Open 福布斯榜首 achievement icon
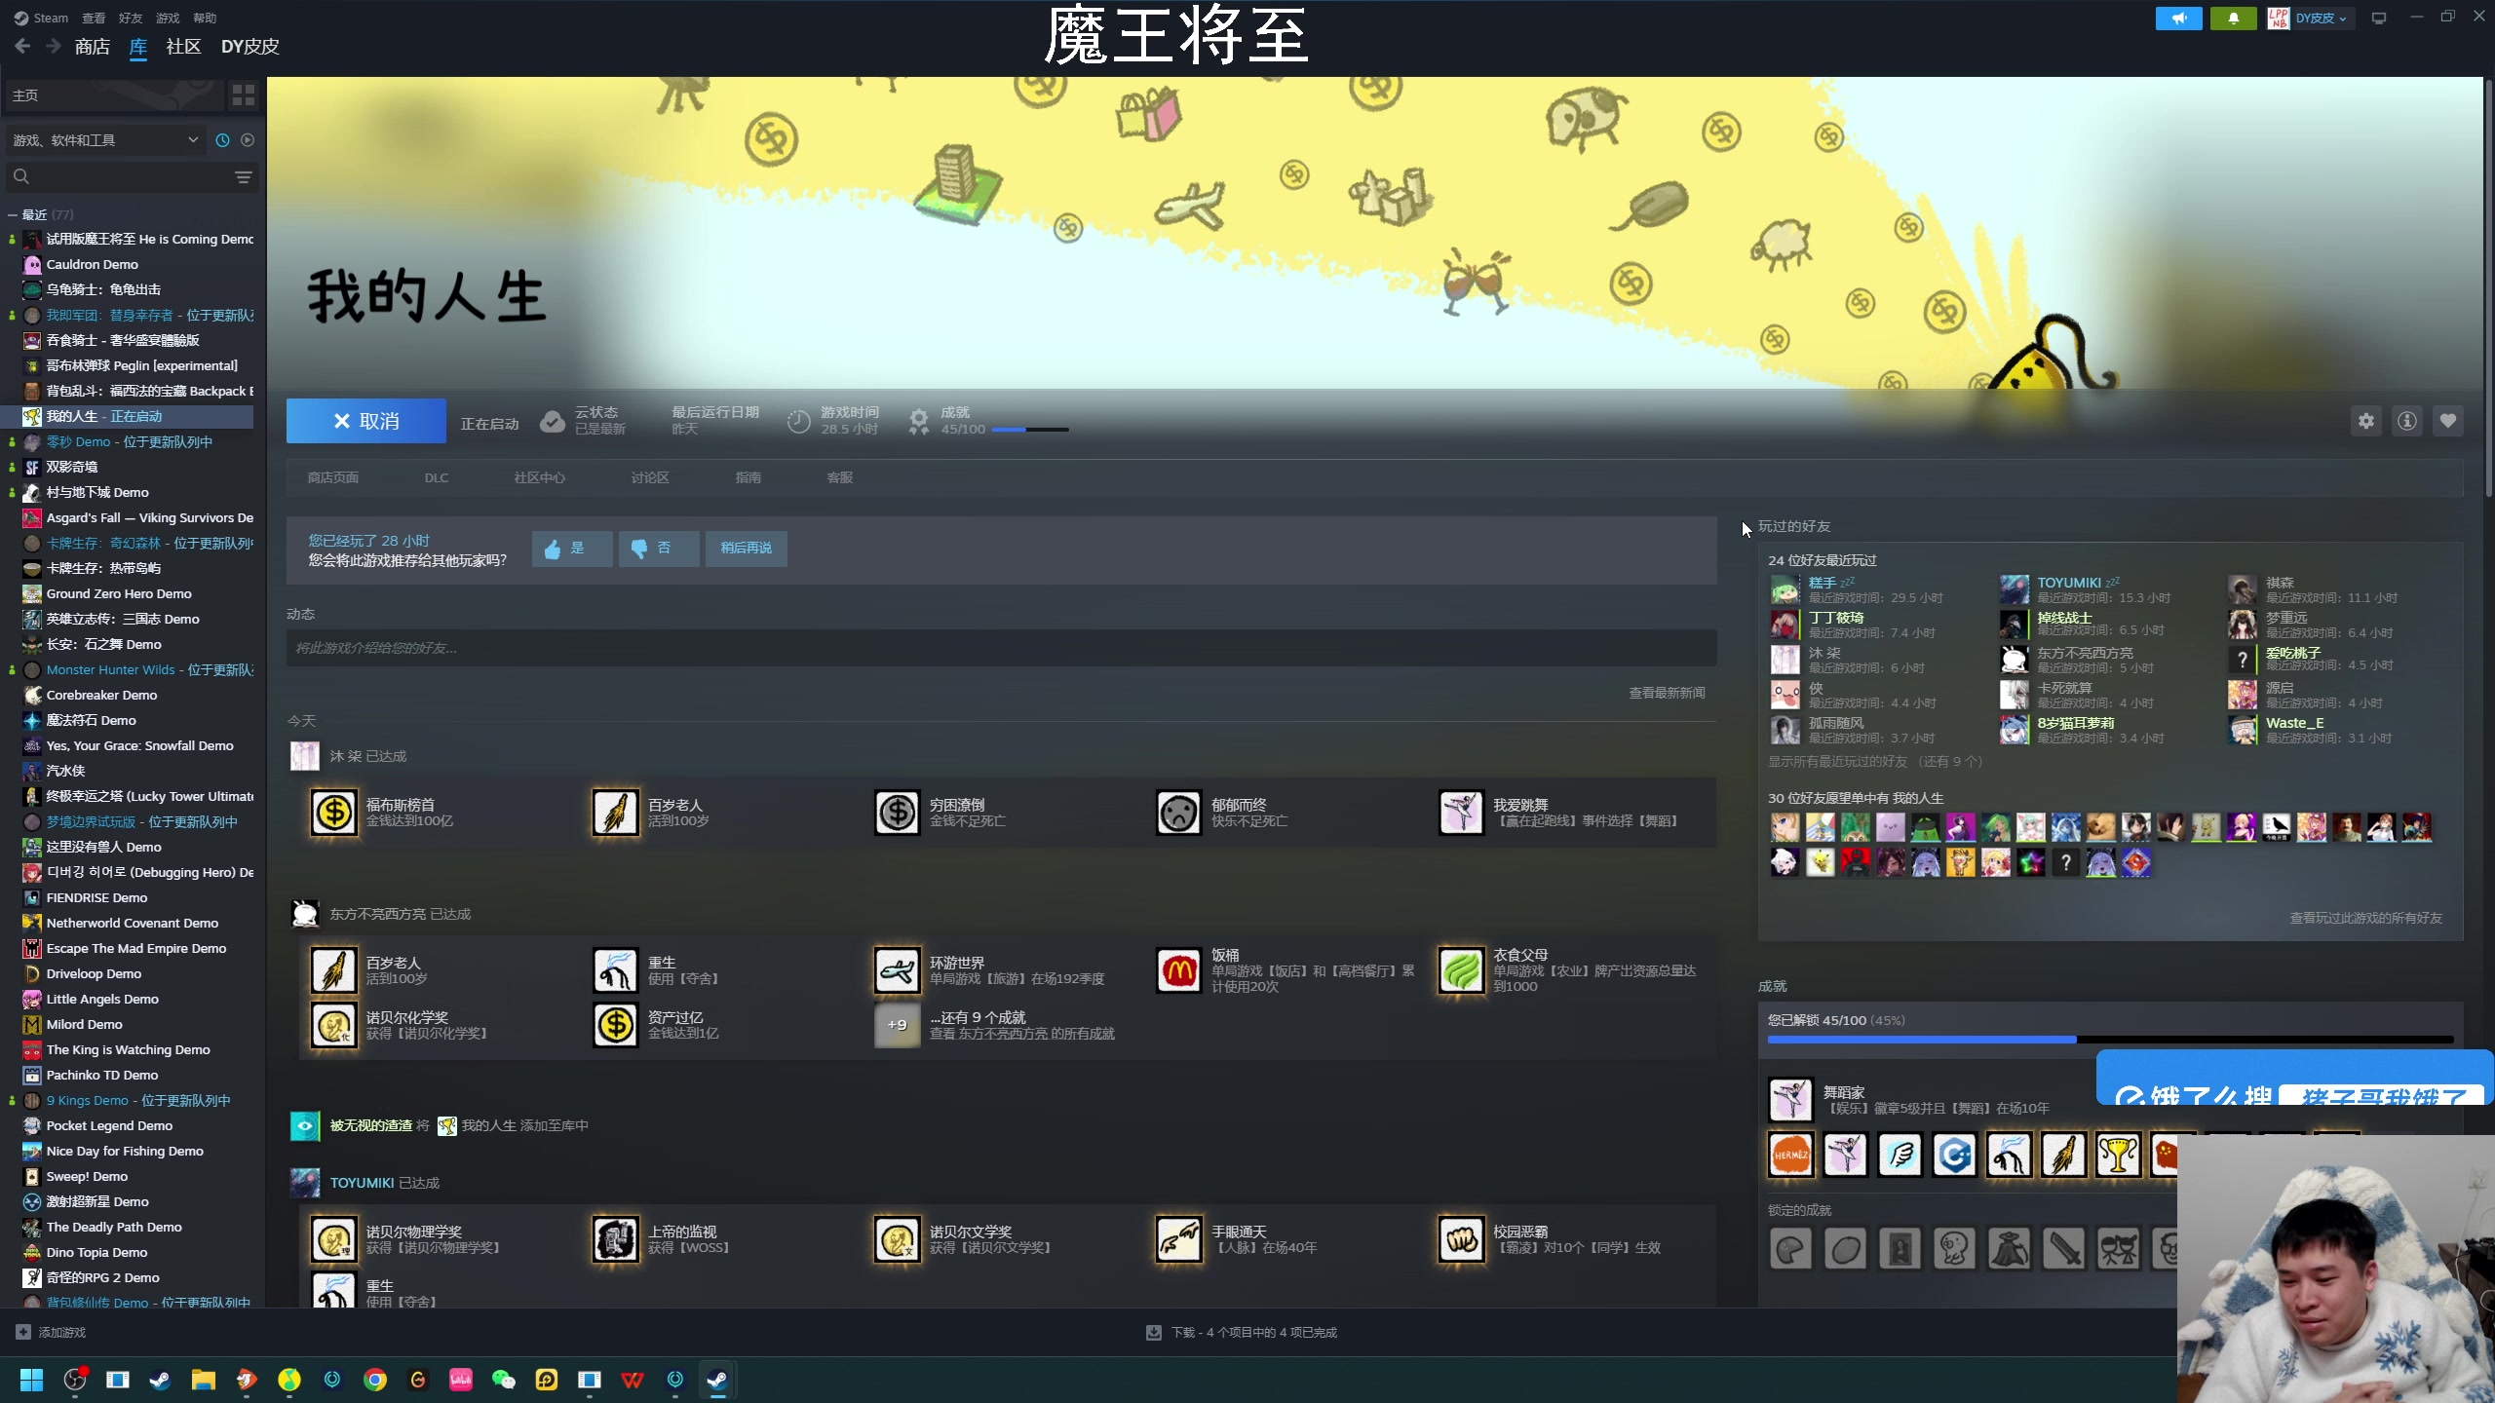Screen dimensions: 2495x1403 coord(333,813)
